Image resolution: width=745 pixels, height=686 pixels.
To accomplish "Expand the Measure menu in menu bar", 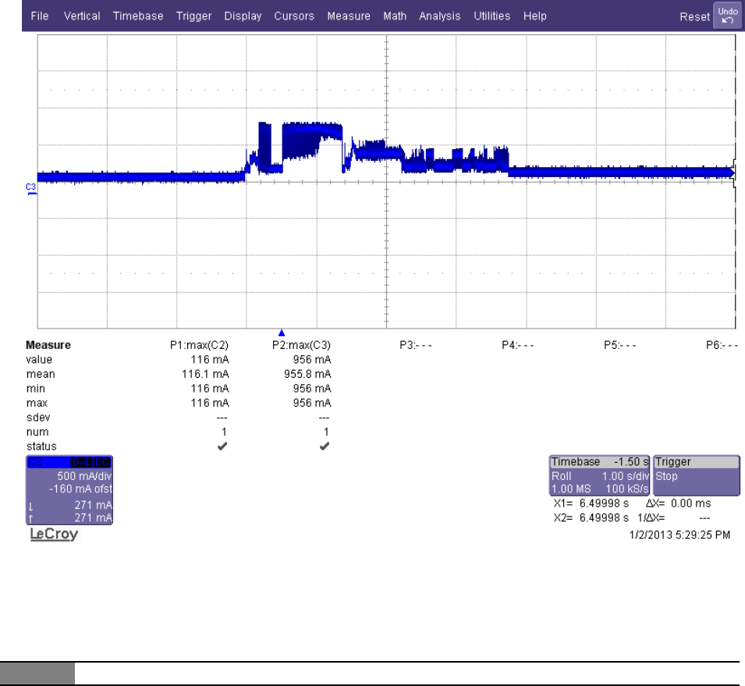I will (x=349, y=16).
